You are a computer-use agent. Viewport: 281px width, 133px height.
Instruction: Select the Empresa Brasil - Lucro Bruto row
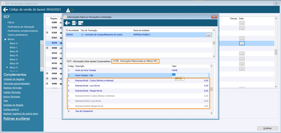(138, 86)
